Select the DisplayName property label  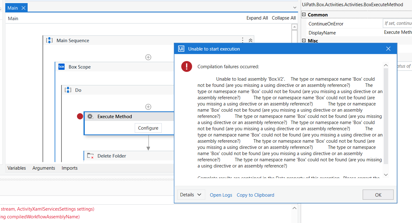(x=322, y=33)
